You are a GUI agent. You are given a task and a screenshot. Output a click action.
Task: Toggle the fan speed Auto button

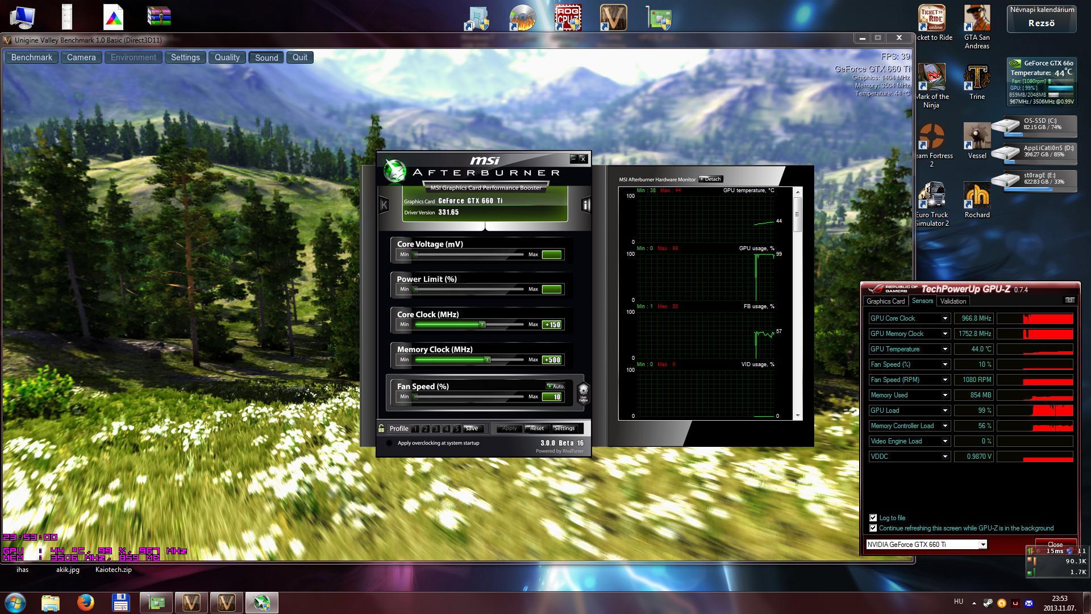click(x=555, y=386)
